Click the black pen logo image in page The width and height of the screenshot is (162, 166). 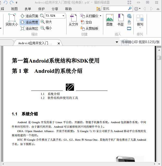pos(70,87)
